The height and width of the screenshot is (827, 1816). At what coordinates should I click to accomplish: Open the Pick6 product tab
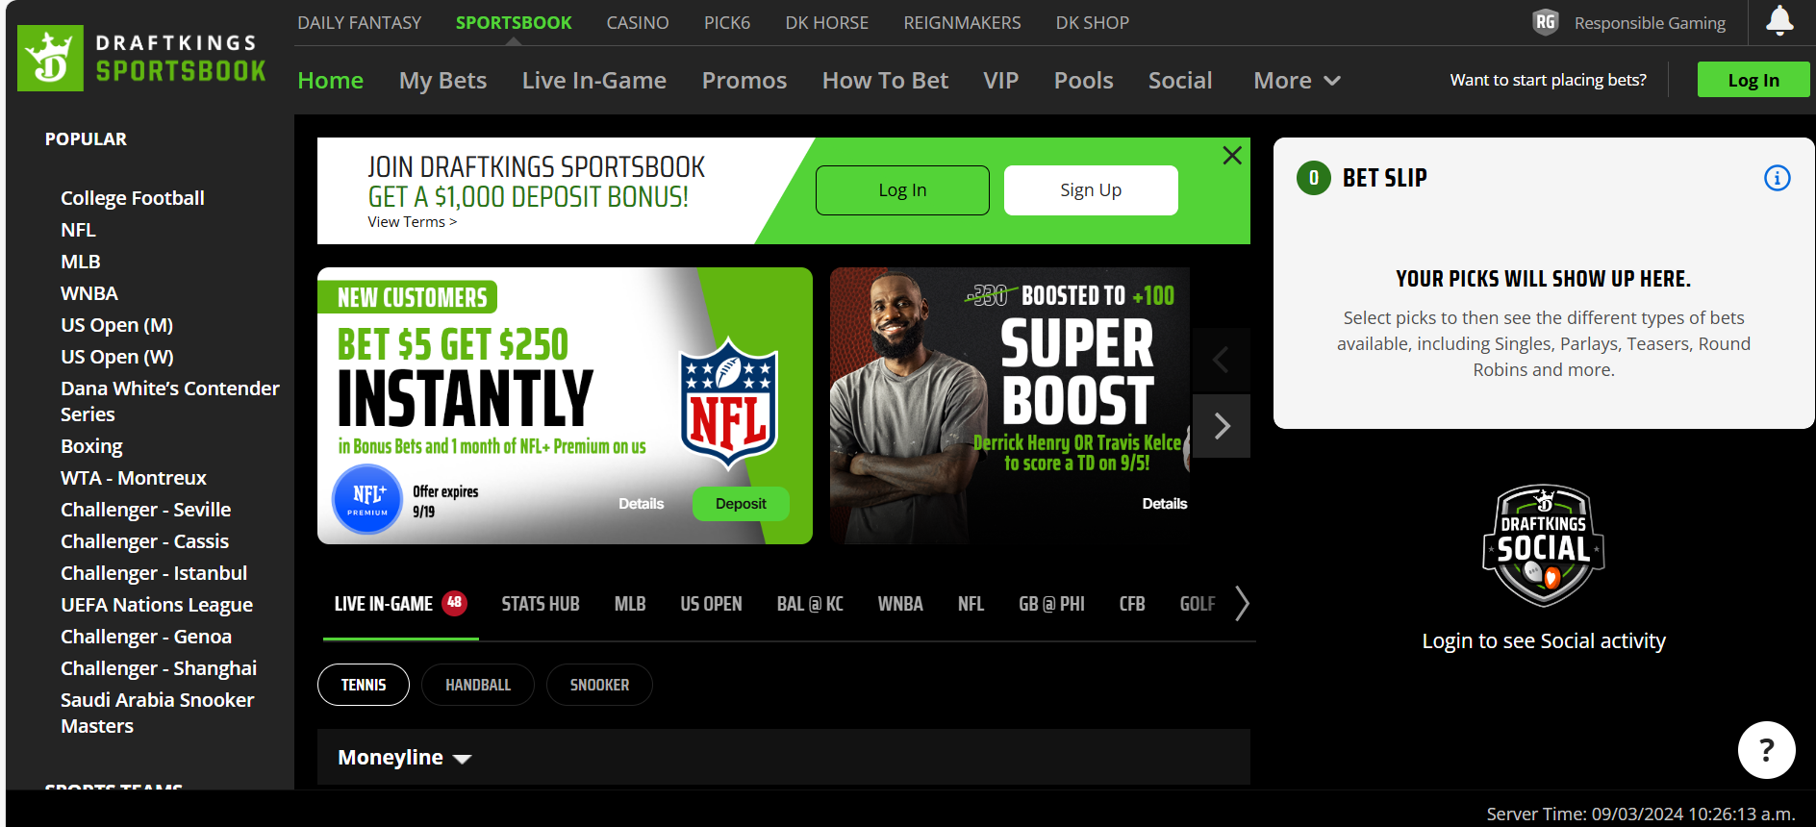[x=727, y=22]
